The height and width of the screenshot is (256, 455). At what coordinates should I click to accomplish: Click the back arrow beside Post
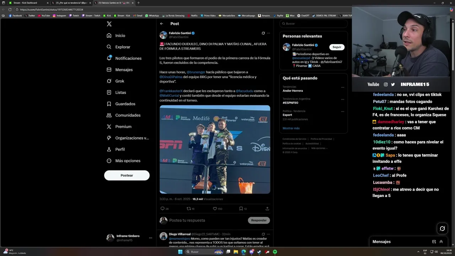[x=162, y=24]
